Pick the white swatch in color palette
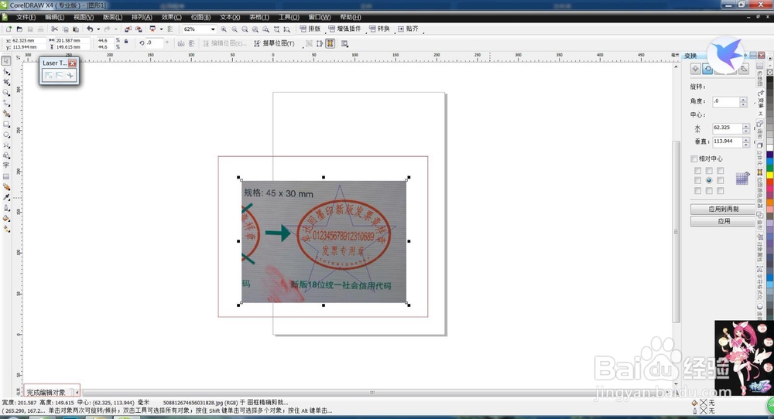This screenshot has width=774, height=419. click(x=770, y=148)
